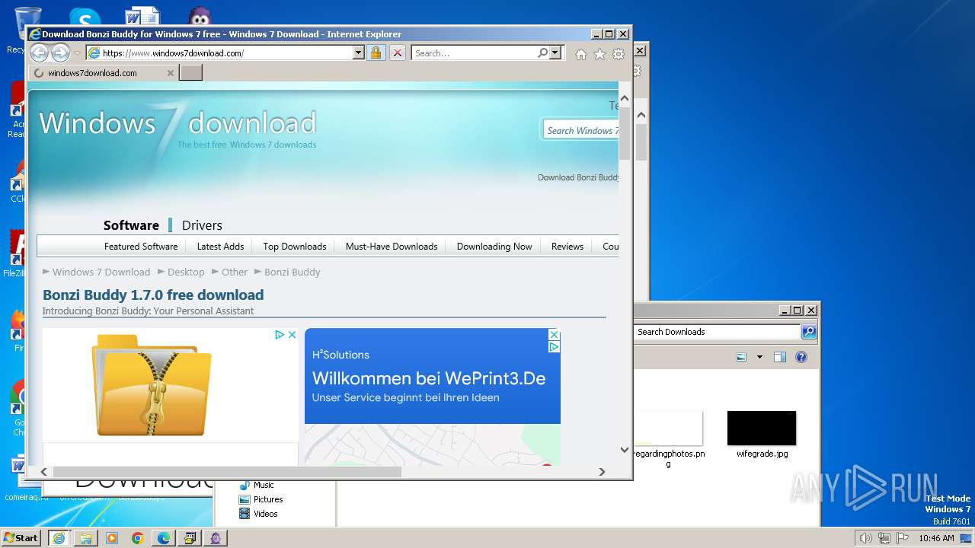Click the URL address field

click(x=219, y=53)
